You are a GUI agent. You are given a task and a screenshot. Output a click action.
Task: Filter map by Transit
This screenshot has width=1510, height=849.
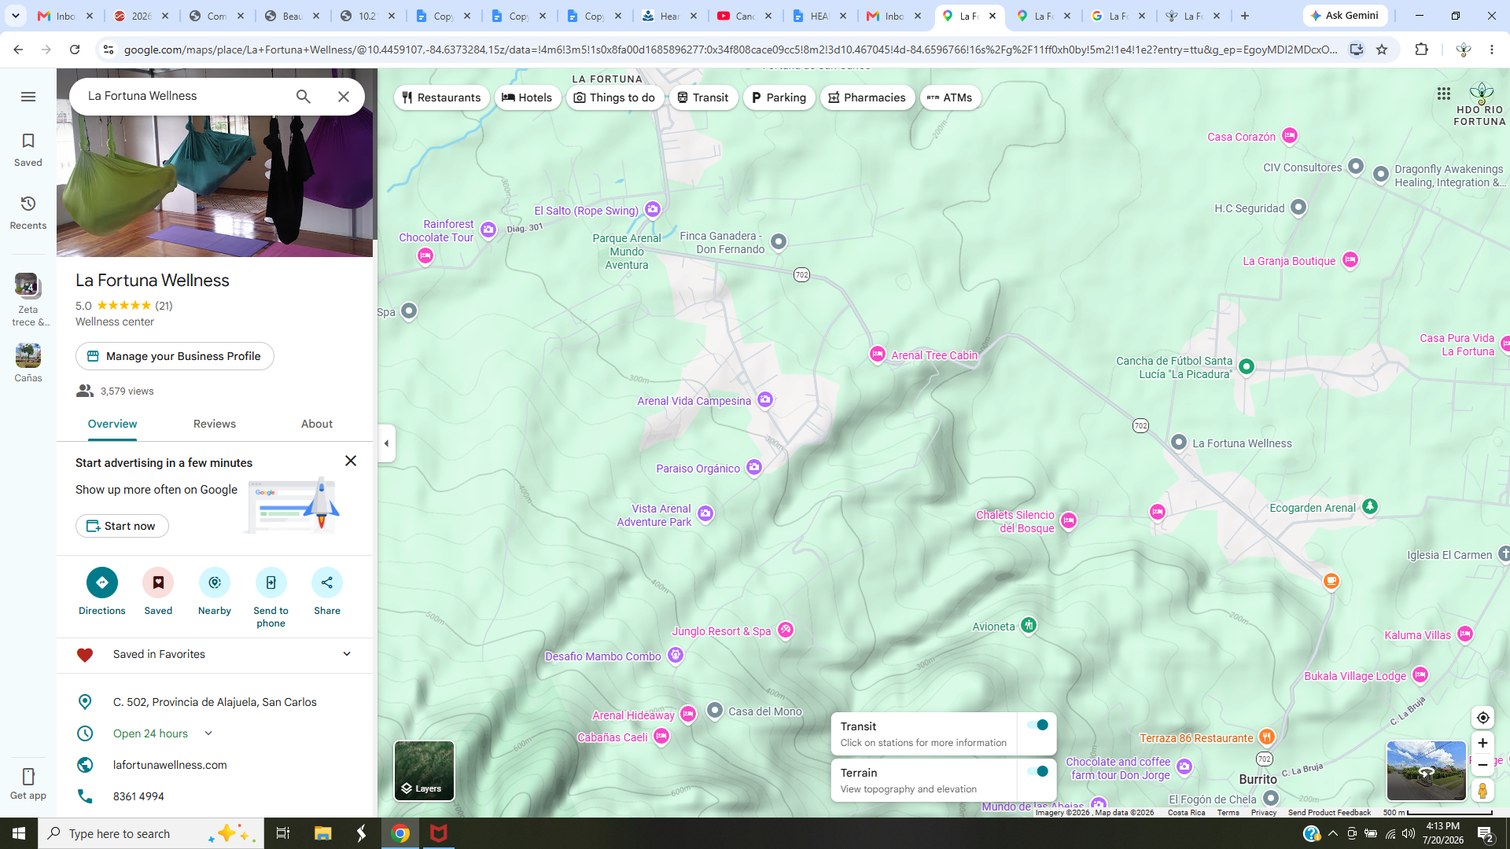click(x=703, y=97)
